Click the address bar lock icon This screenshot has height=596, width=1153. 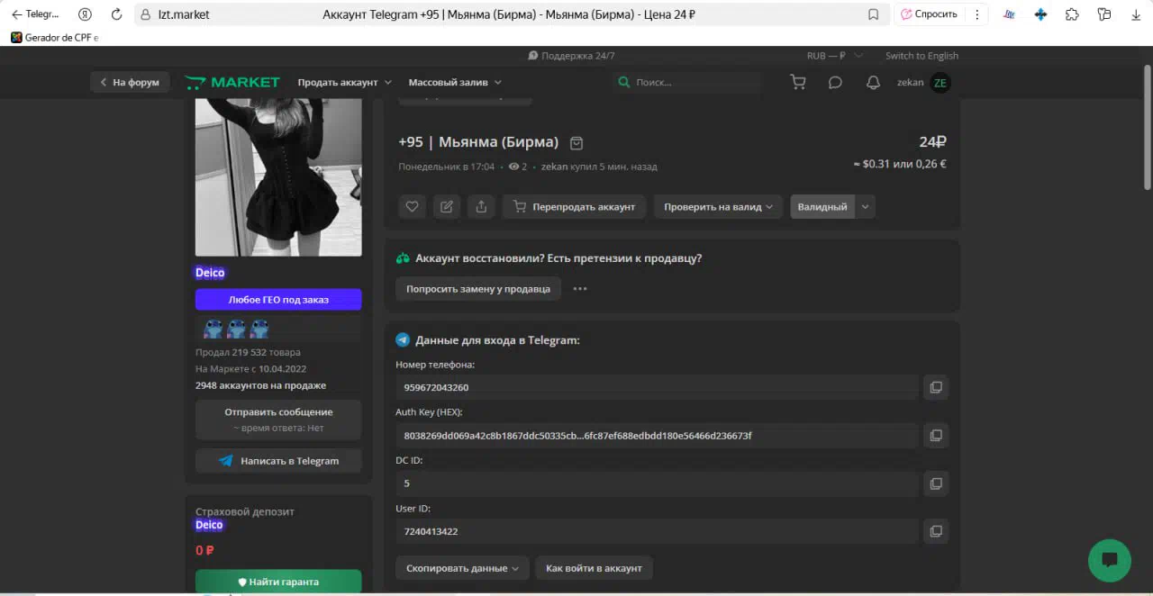coord(145,14)
